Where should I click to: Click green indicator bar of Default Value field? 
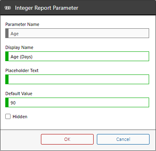click(7, 102)
